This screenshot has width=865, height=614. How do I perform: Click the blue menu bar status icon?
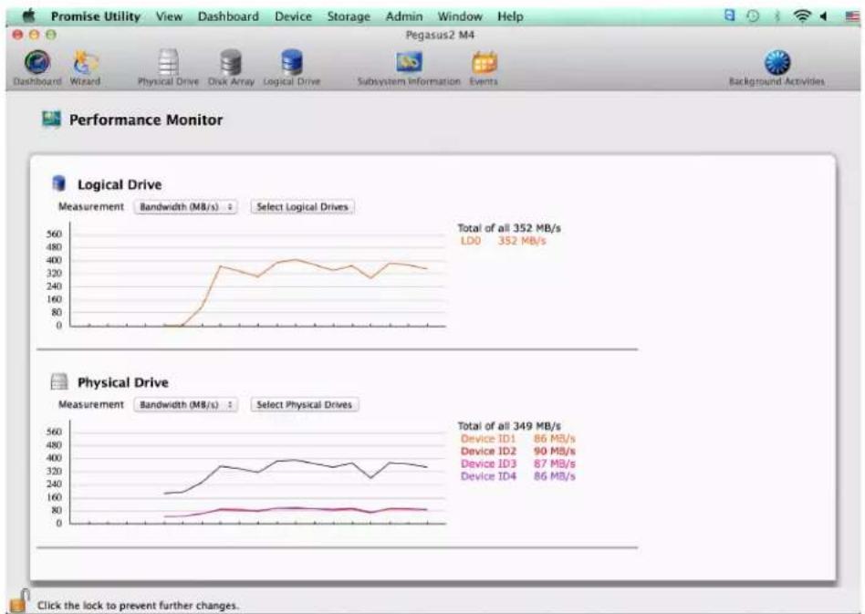pyautogui.click(x=729, y=16)
